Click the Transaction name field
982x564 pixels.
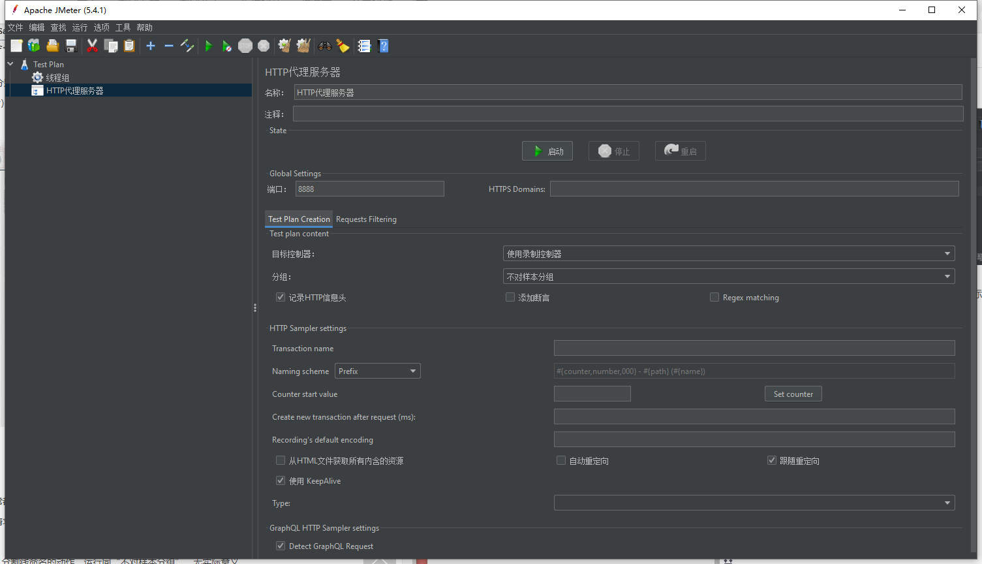(754, 348)
